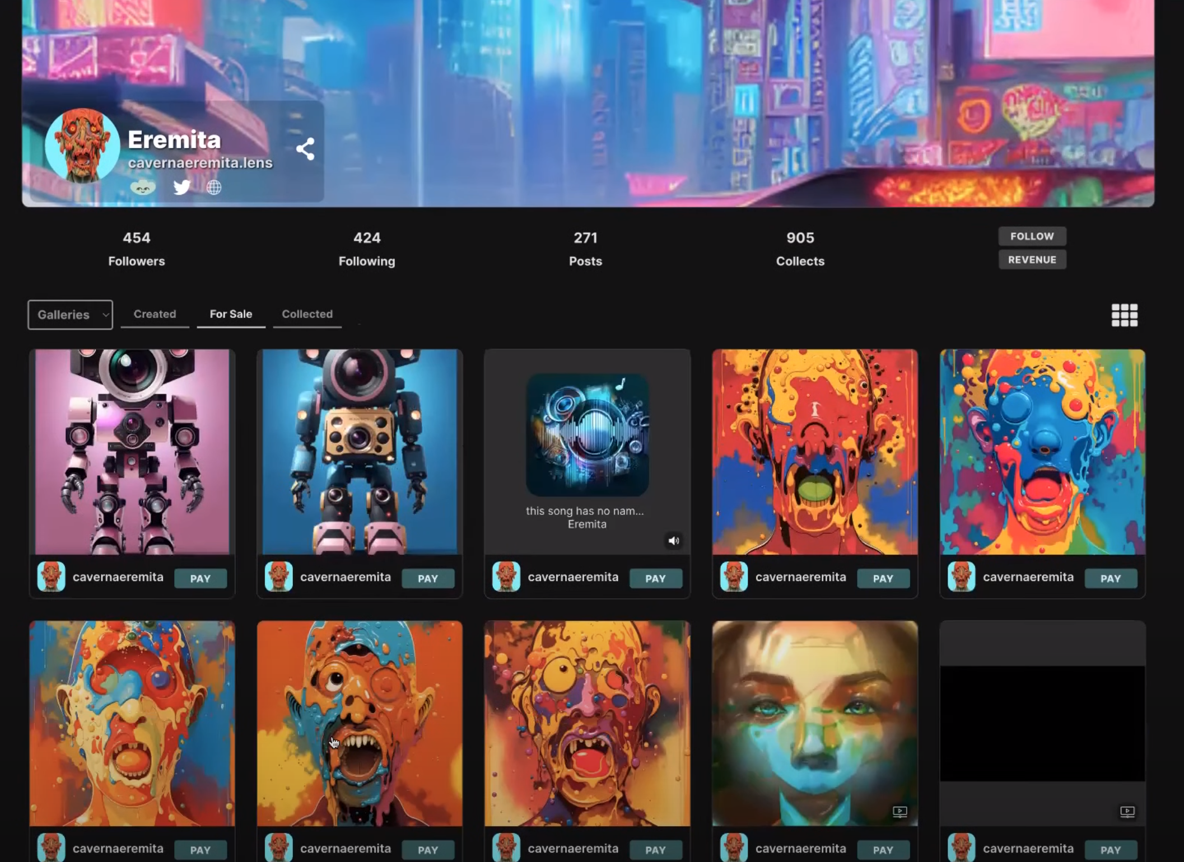Select the For Sale tab
The height and width of the screenshot is (862, 1184).
tap(231, 314)
